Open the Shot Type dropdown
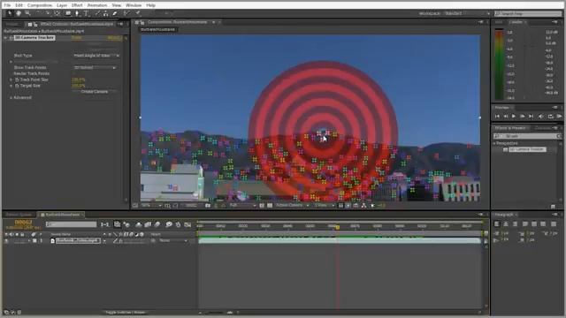The width and height of the screenshot is (566, 318). click(x=96, y=56)
